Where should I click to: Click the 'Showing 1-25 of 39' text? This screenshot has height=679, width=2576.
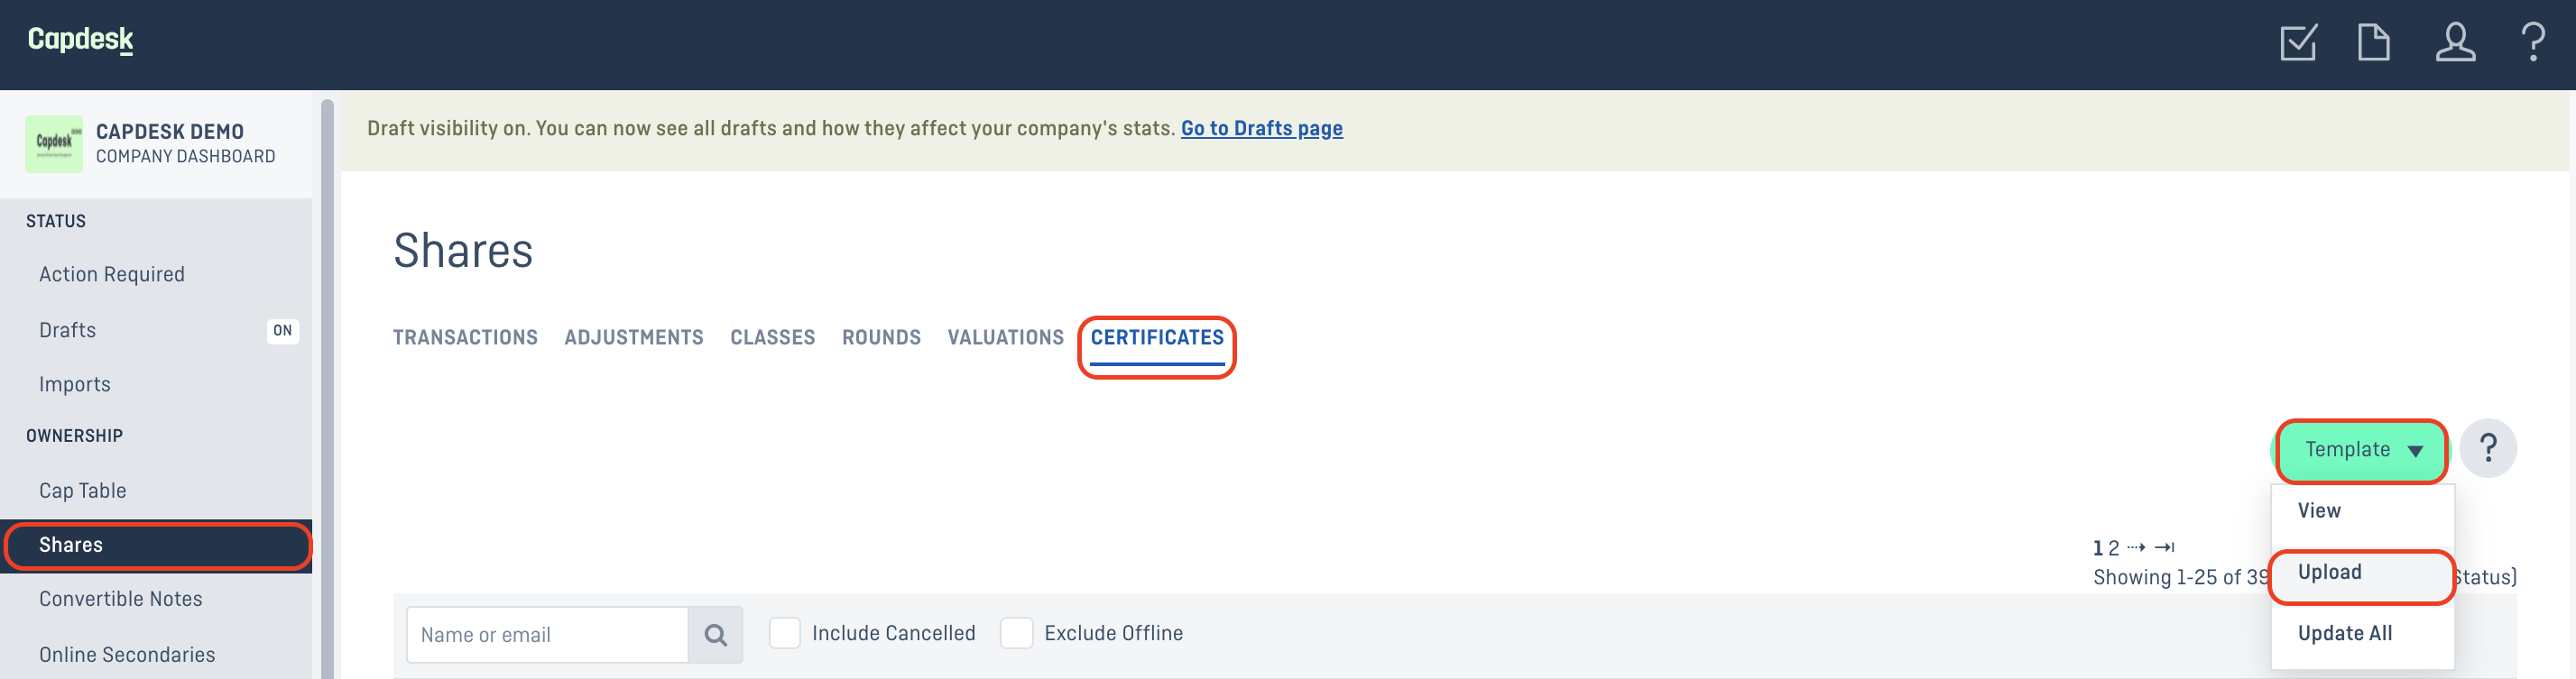pyautogui.click(x=2181, y=577)
